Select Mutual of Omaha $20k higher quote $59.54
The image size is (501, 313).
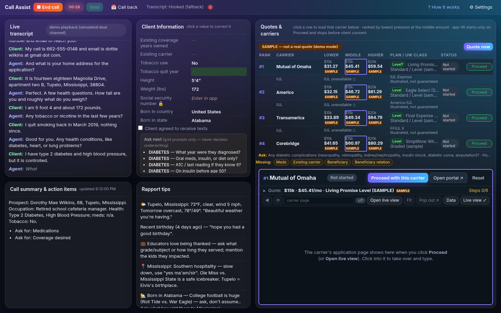tap(375, 67)
